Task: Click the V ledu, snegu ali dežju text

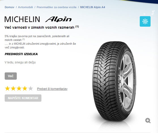Action: [x=20, y=62]
